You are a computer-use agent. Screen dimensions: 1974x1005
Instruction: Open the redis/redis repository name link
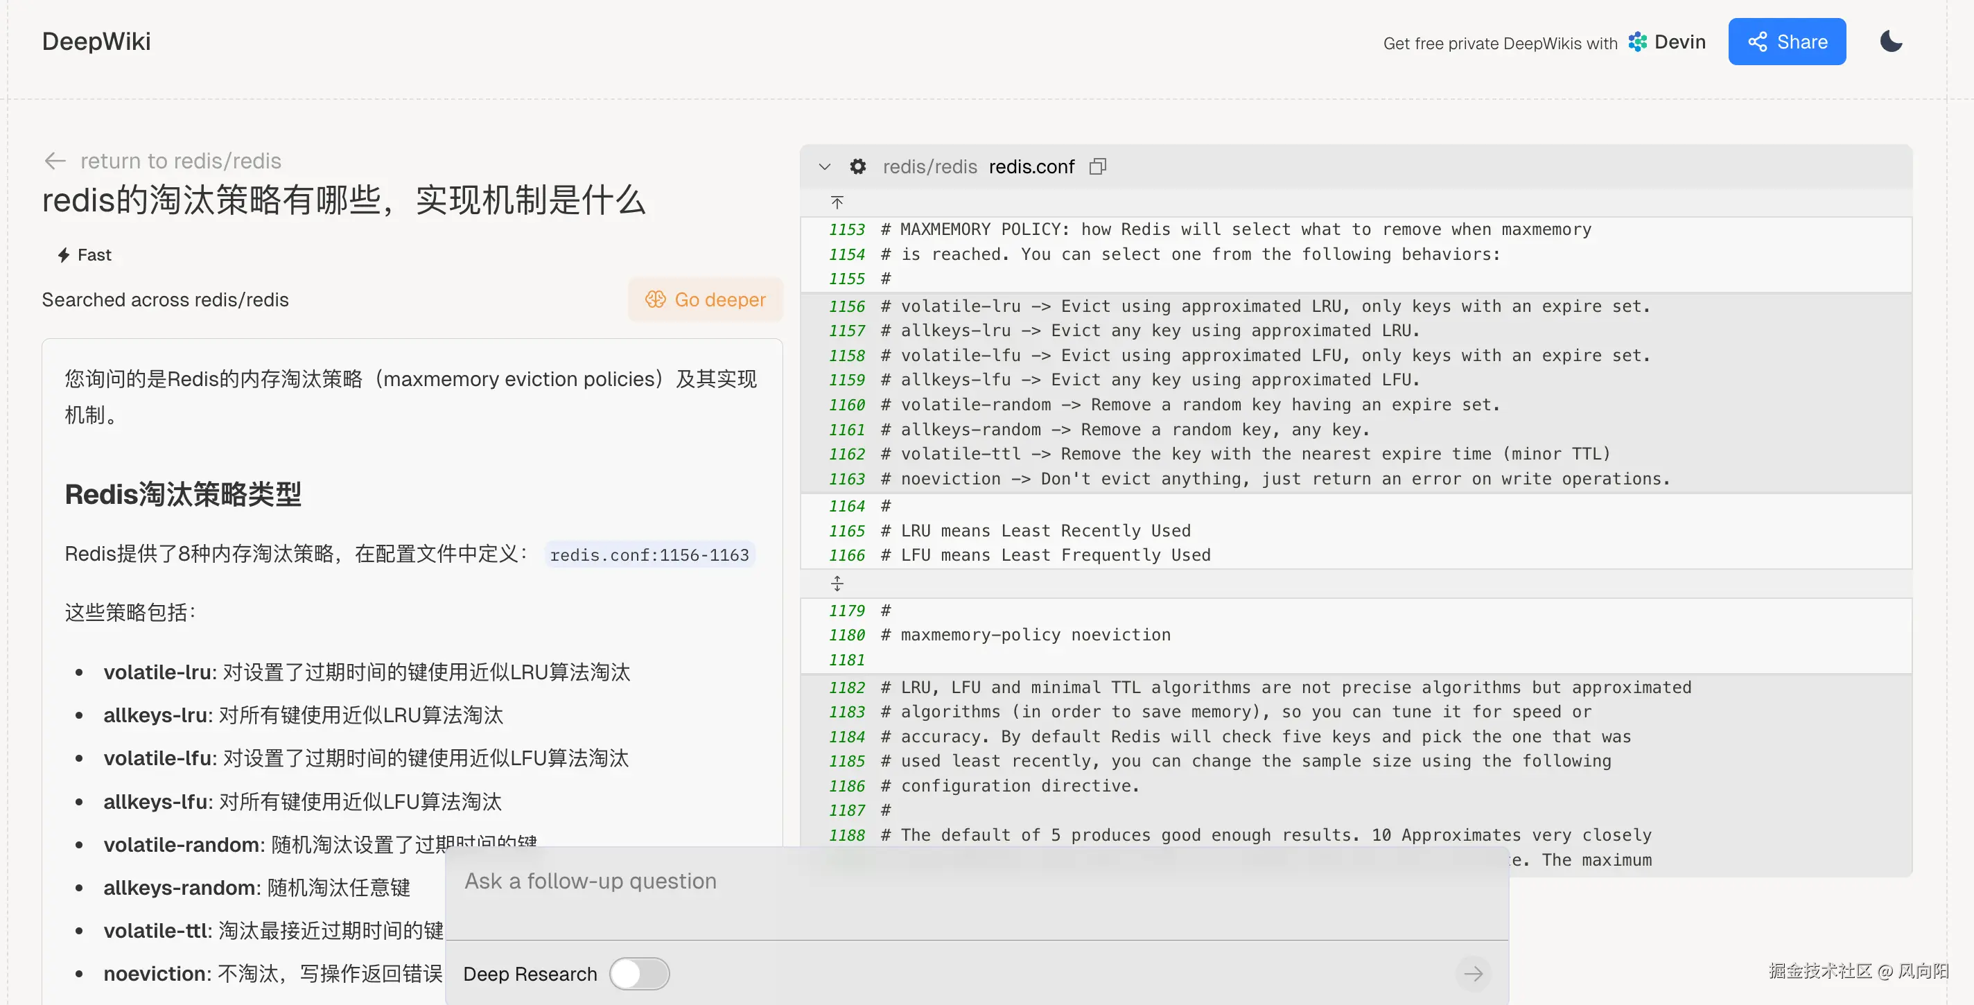point(929,166)
